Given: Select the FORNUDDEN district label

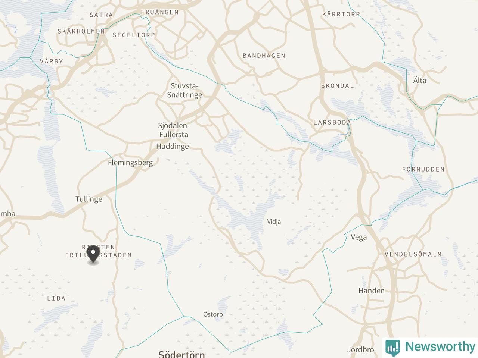Looking at the screenshot, I should pos(423,169).
